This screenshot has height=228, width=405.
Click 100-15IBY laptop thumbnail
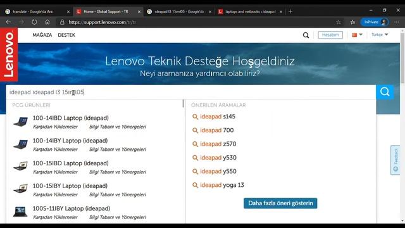[20, 189]
